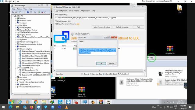Open the notification center in system tray
This screenshot has width=195, height=110.
tap(190, 107)
